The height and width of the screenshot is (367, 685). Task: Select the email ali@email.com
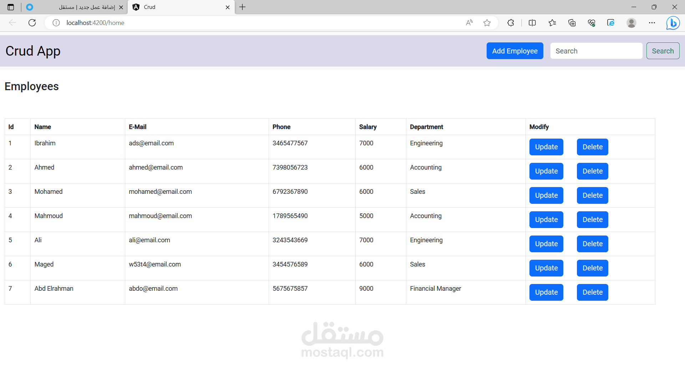point(149,240)
